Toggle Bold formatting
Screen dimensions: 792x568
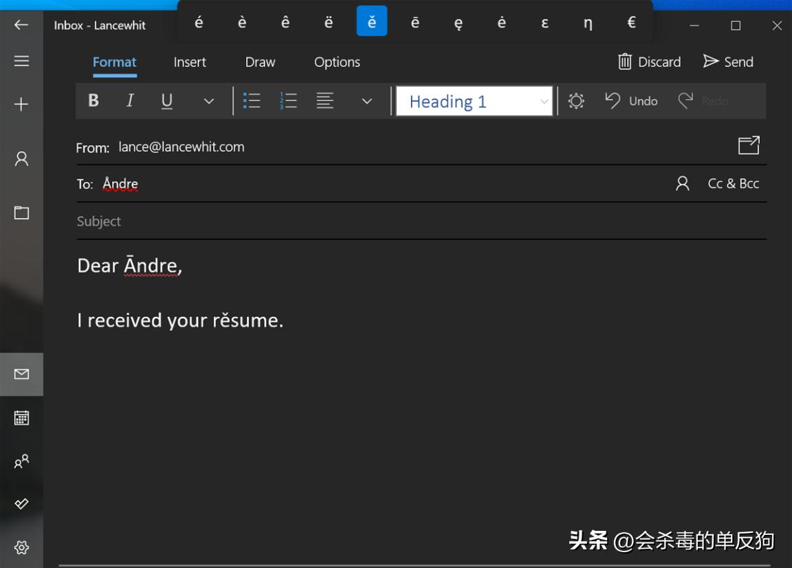(93, 101)
